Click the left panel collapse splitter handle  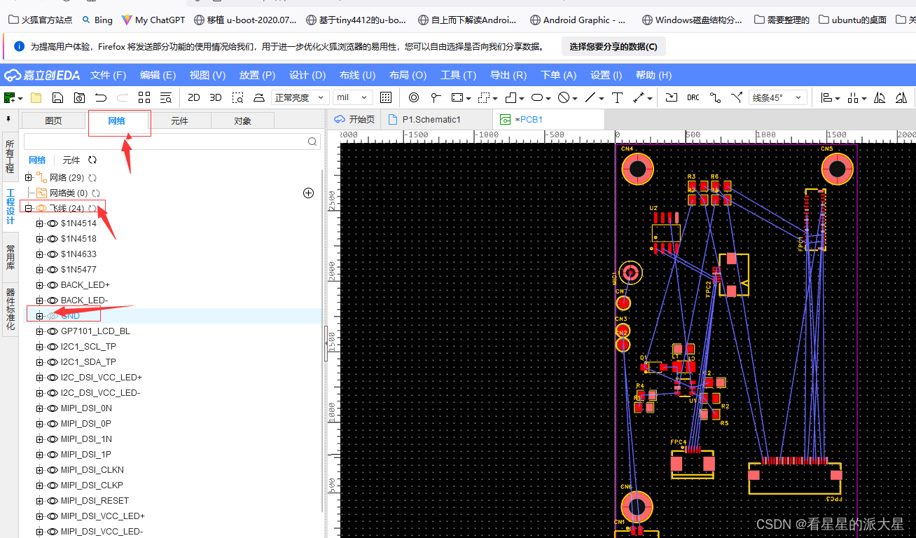coord(326,343)
